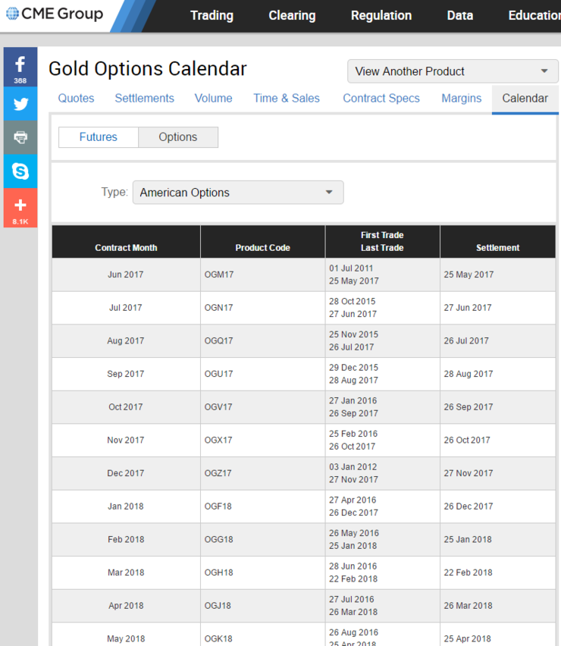
Task: Open more sharing options plus icon
Action: click(x=20, y=208)
